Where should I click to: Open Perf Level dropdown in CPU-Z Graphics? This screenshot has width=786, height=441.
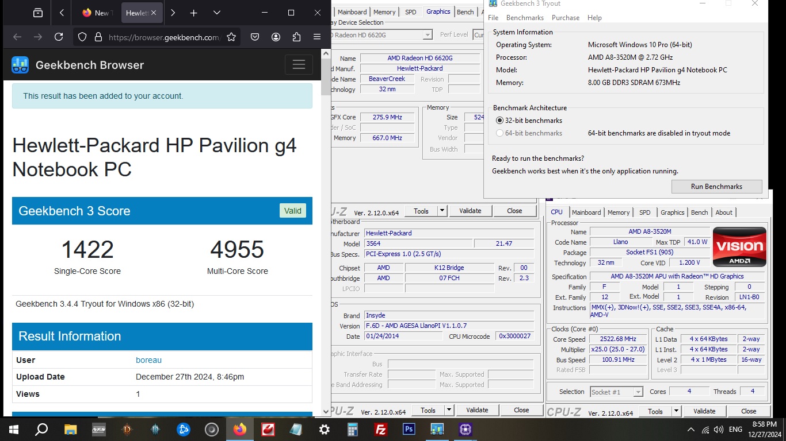[478, 34]
